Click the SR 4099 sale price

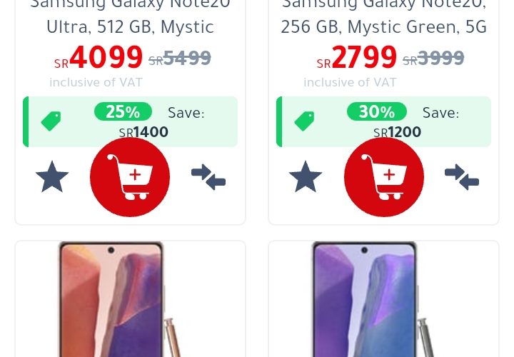coord(99,57)
